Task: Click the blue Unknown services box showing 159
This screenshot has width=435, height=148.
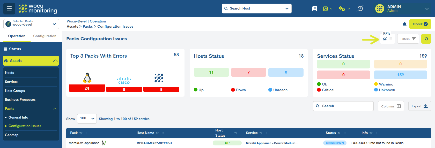Action: click(x=401, y=75)
